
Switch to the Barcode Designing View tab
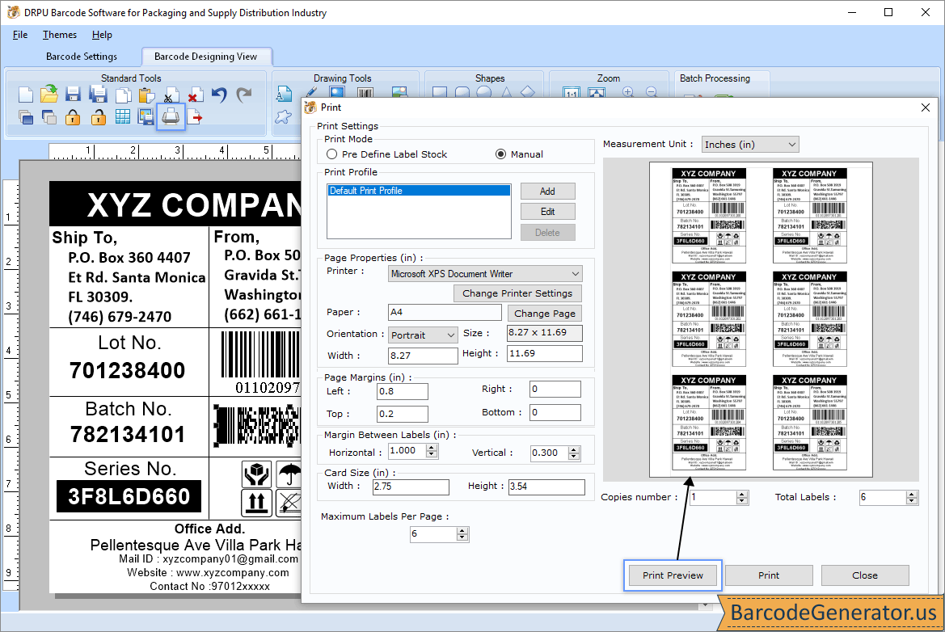click(205, 57)
